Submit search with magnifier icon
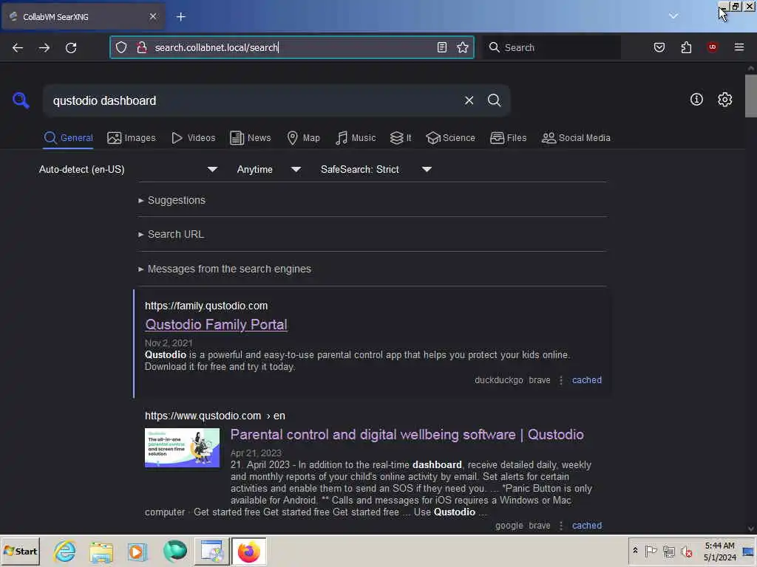This screenshot has height=567, width=757. 495,100
